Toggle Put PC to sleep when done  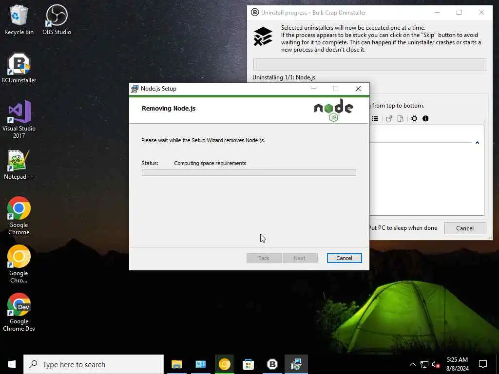[x=403, y=228]
